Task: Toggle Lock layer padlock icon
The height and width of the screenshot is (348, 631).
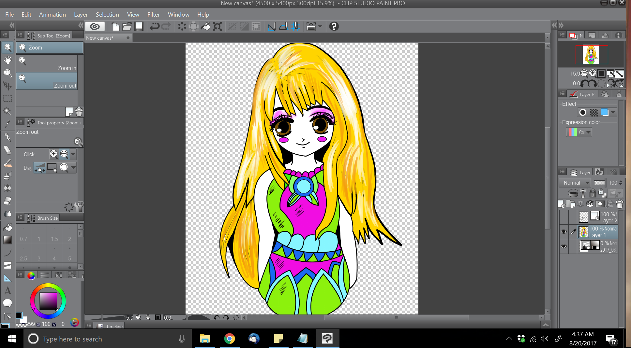Action: [x=593, y=193]
